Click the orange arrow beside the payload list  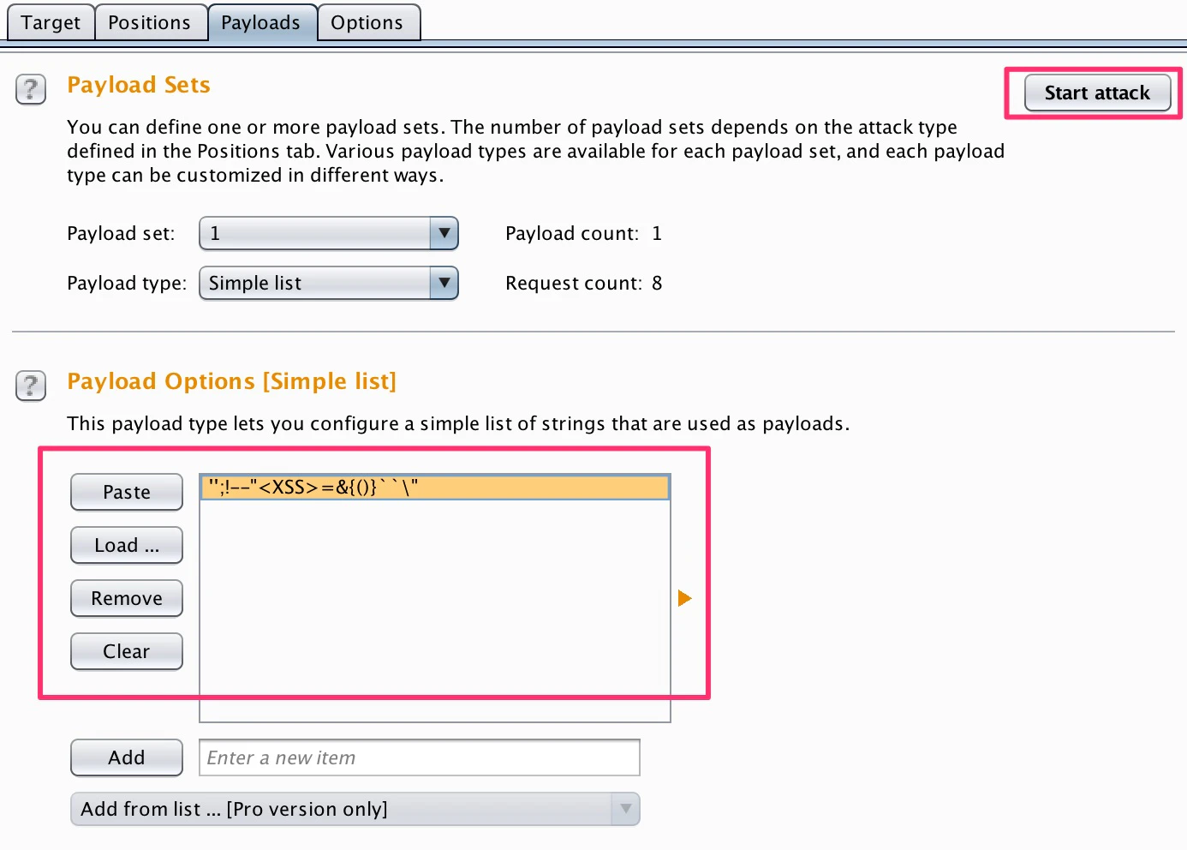pyautogui.click(x=683, y=598)
